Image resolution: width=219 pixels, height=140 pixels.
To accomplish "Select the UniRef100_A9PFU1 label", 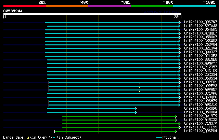I will [201, 82].
